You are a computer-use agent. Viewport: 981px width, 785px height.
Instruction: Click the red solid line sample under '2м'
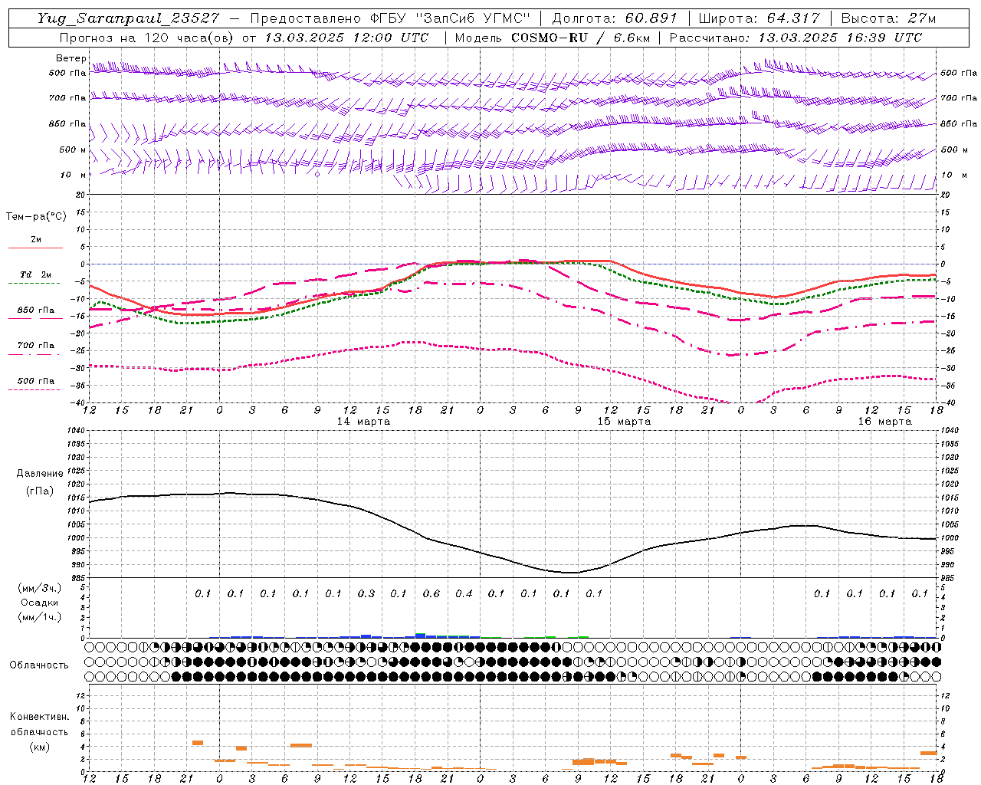click(x=35, y=248)
